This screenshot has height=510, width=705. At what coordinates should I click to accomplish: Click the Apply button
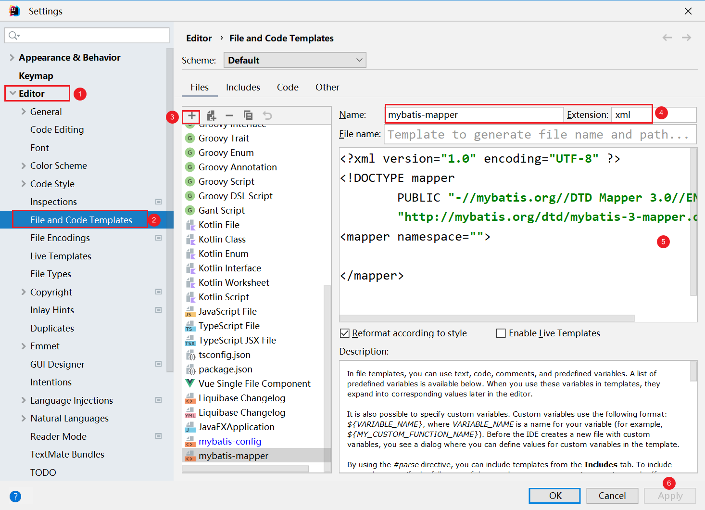tap(670, 496)
